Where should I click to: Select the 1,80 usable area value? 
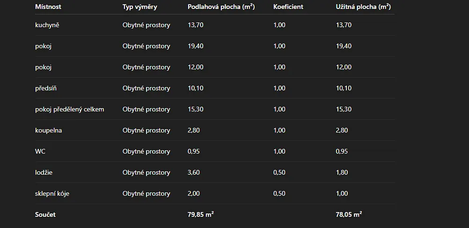(342, 173)
